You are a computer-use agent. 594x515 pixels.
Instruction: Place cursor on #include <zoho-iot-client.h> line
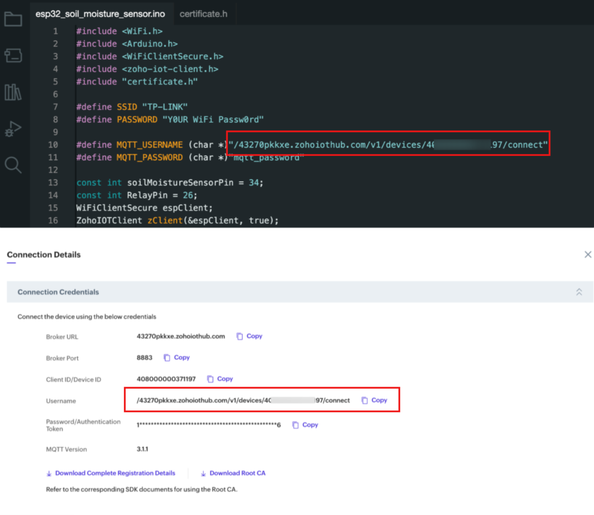click(147, 69)
